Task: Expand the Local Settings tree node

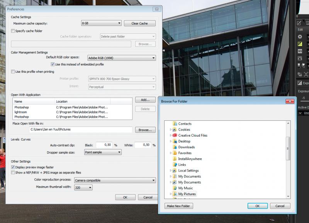Action: (170, 170)
